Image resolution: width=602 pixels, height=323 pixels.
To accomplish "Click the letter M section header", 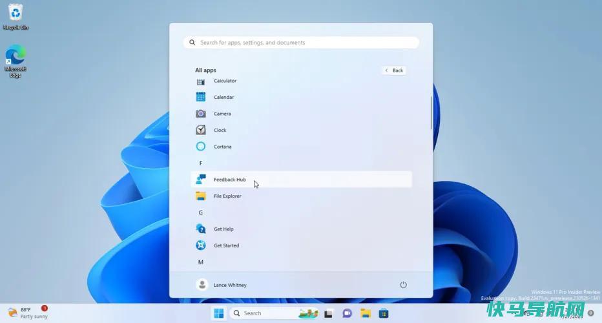I will 201,262.
